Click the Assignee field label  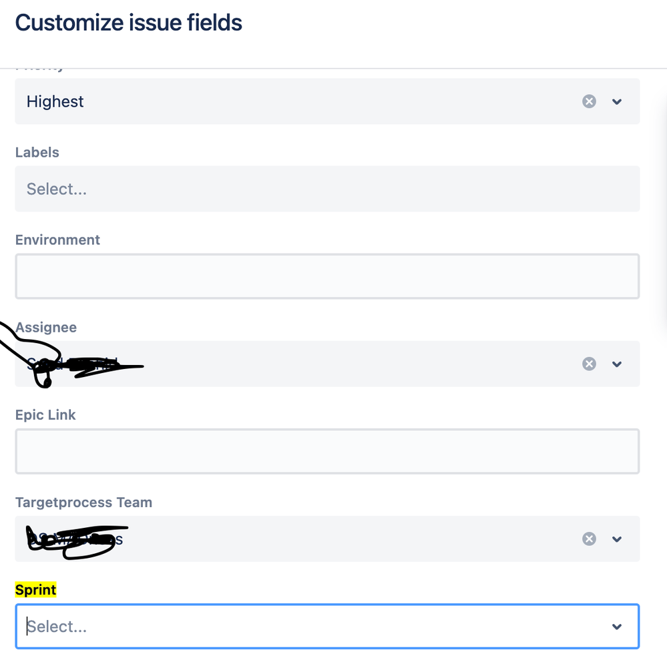[46, 328]
